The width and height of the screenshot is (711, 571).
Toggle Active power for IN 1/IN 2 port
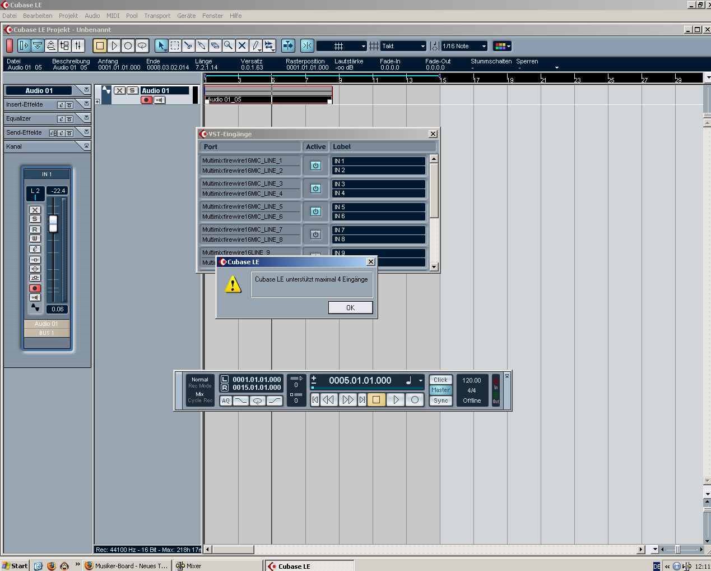(315, 165)
